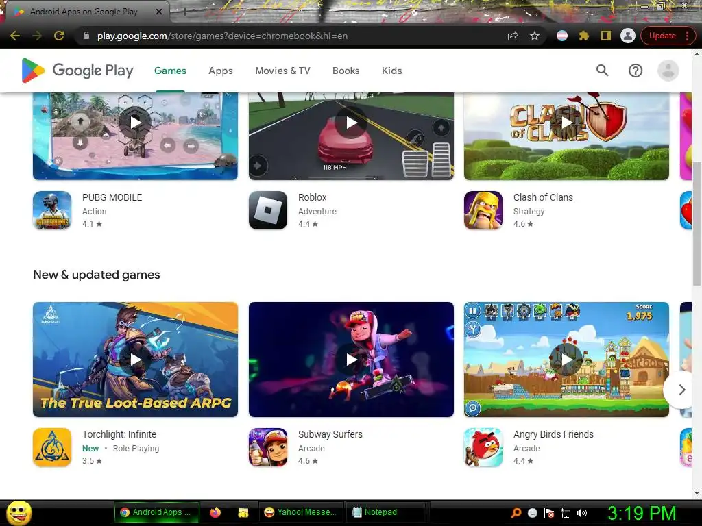Open the Books tab

346,71
